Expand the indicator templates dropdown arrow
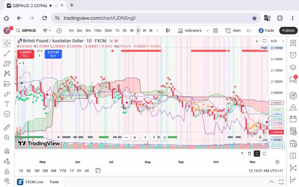 coord(207,30)
